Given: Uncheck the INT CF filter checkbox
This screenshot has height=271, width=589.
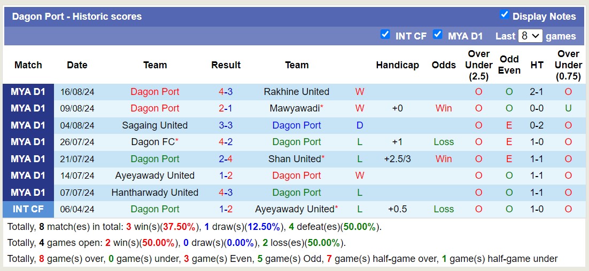Looking at the screenshot, I should (x=385, y=35).
